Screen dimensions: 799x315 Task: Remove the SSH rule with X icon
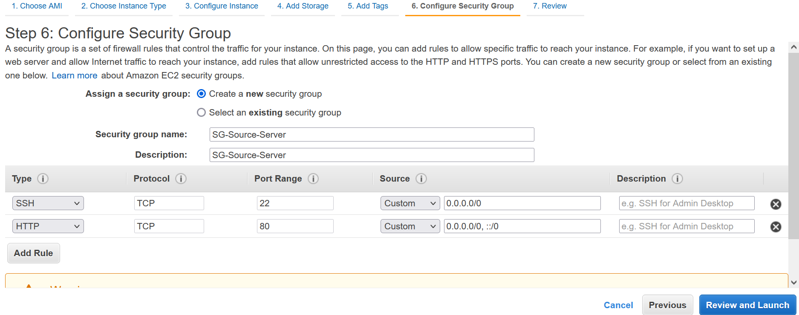pyautogui.click(x=776, y=204)
